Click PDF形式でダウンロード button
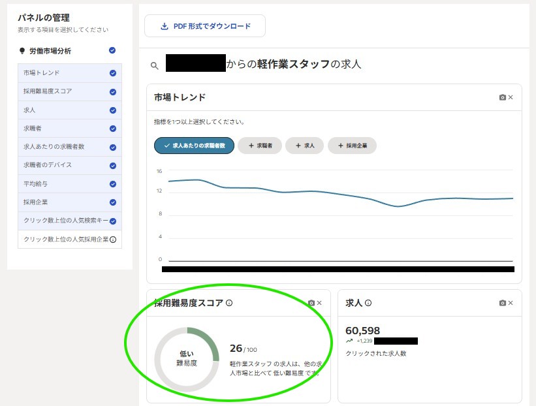 coord(205,26)
